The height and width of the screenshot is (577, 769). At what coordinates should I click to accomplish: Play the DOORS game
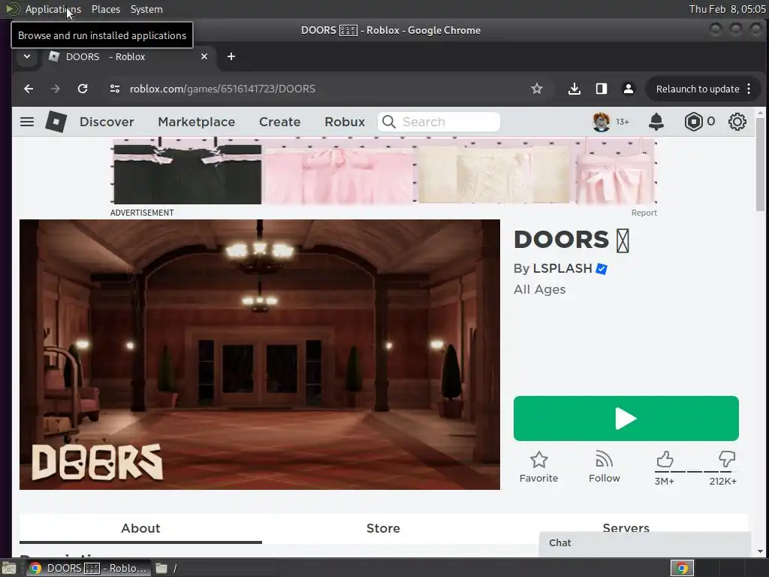coord(626,418)
